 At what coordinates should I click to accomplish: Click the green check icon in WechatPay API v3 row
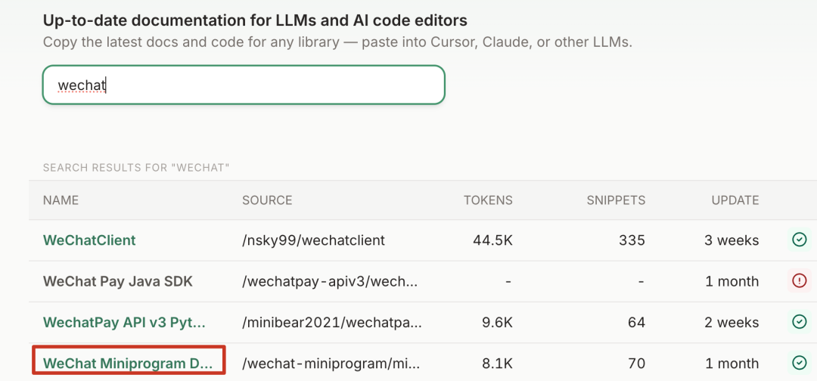[799, 322]
